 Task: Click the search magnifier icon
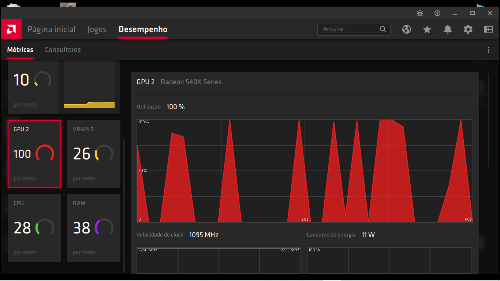tap(383, 29)
